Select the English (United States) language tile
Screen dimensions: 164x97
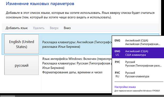[21, 44]
